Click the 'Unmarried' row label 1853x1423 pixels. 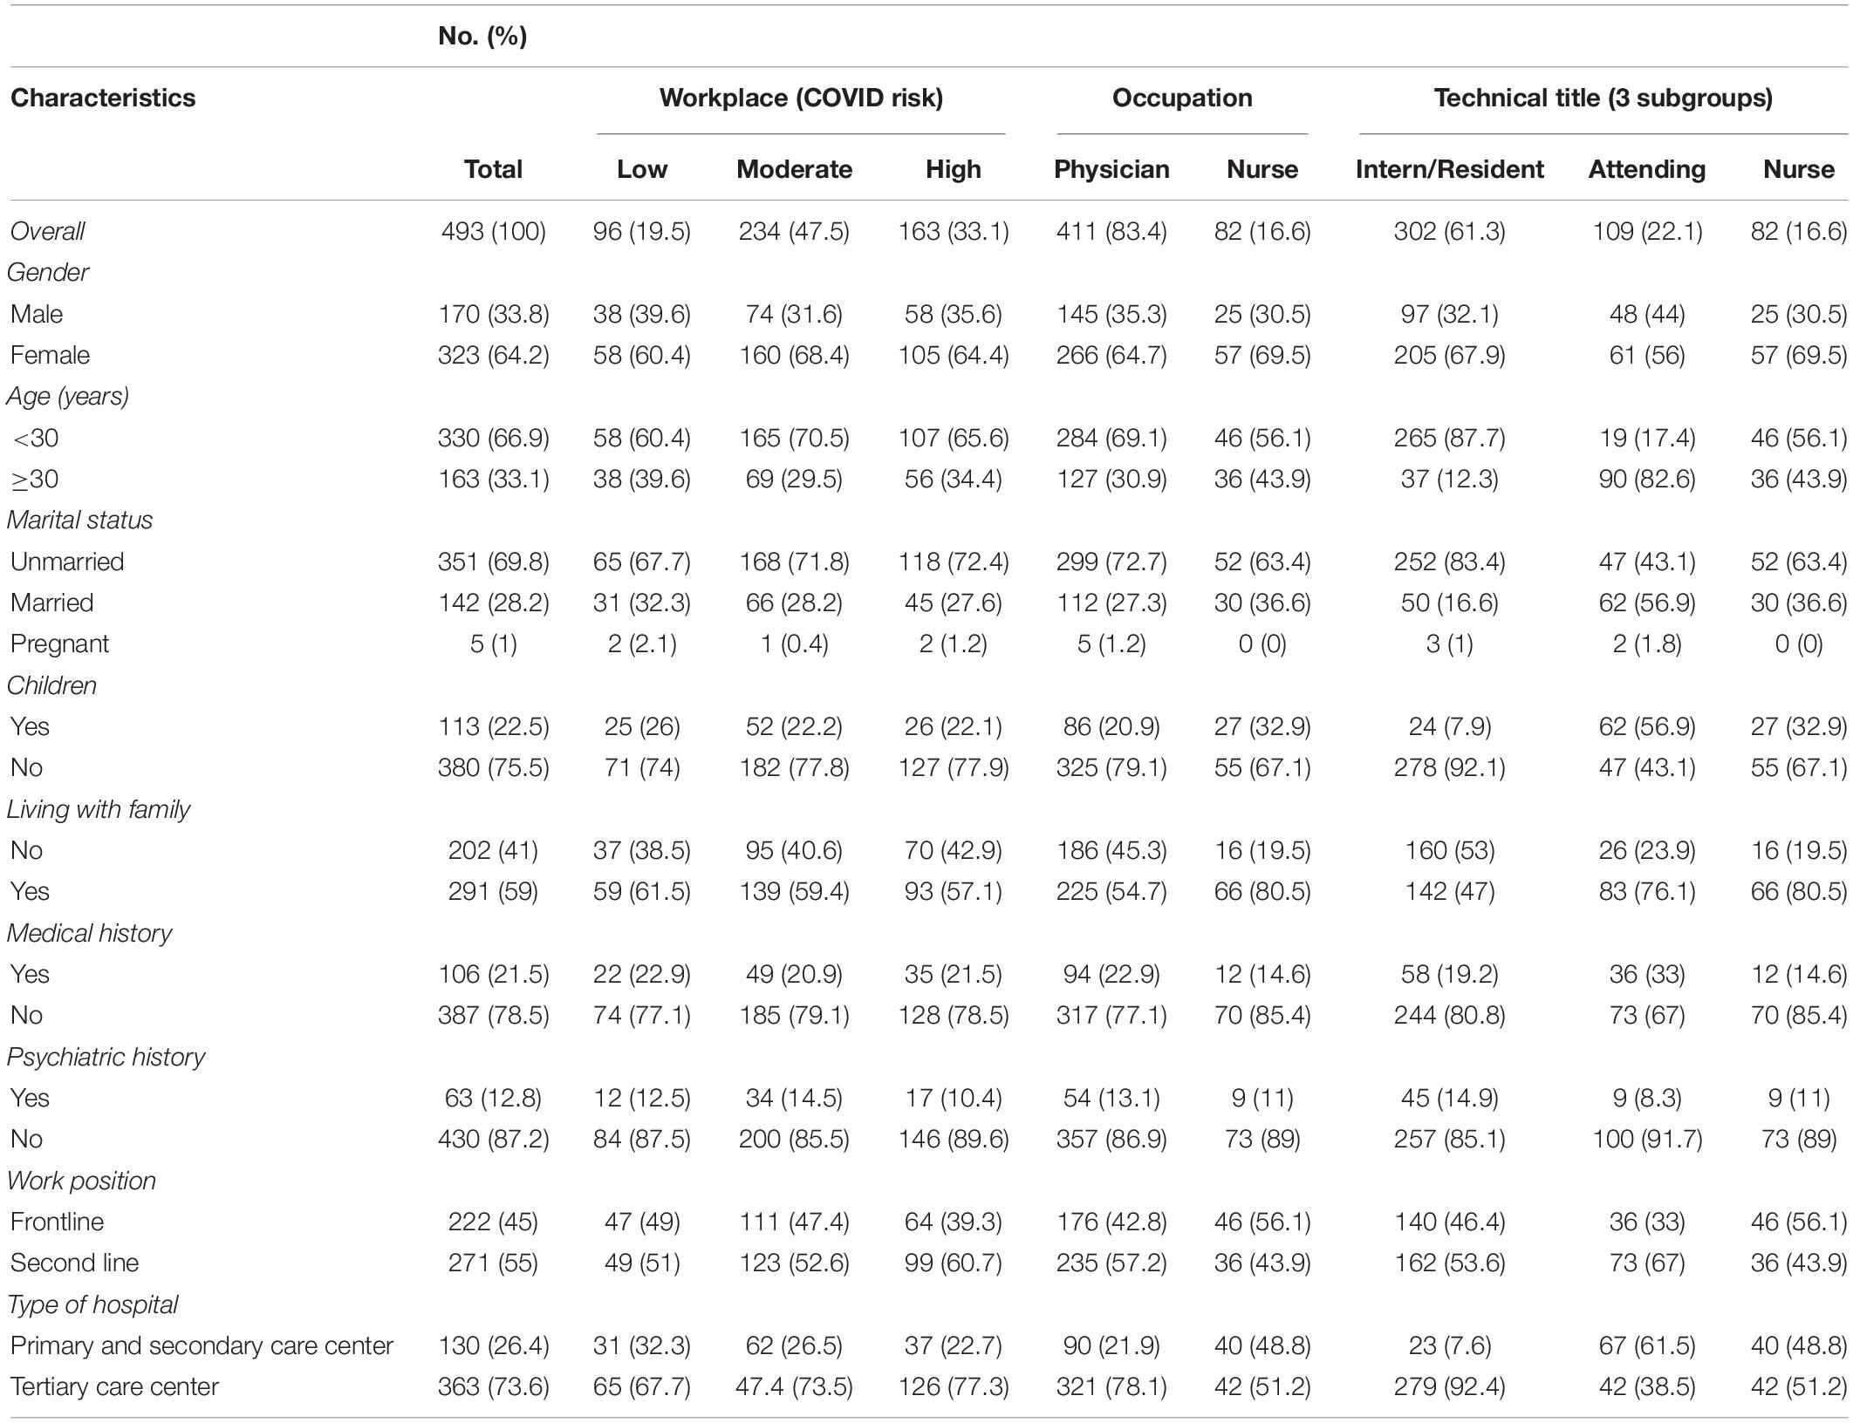pos(66,562)
